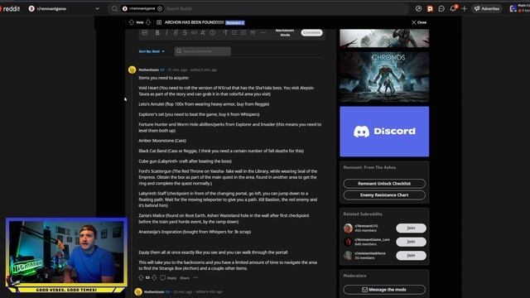Click the post type icon beside title
530x298 pixels.
159,22
